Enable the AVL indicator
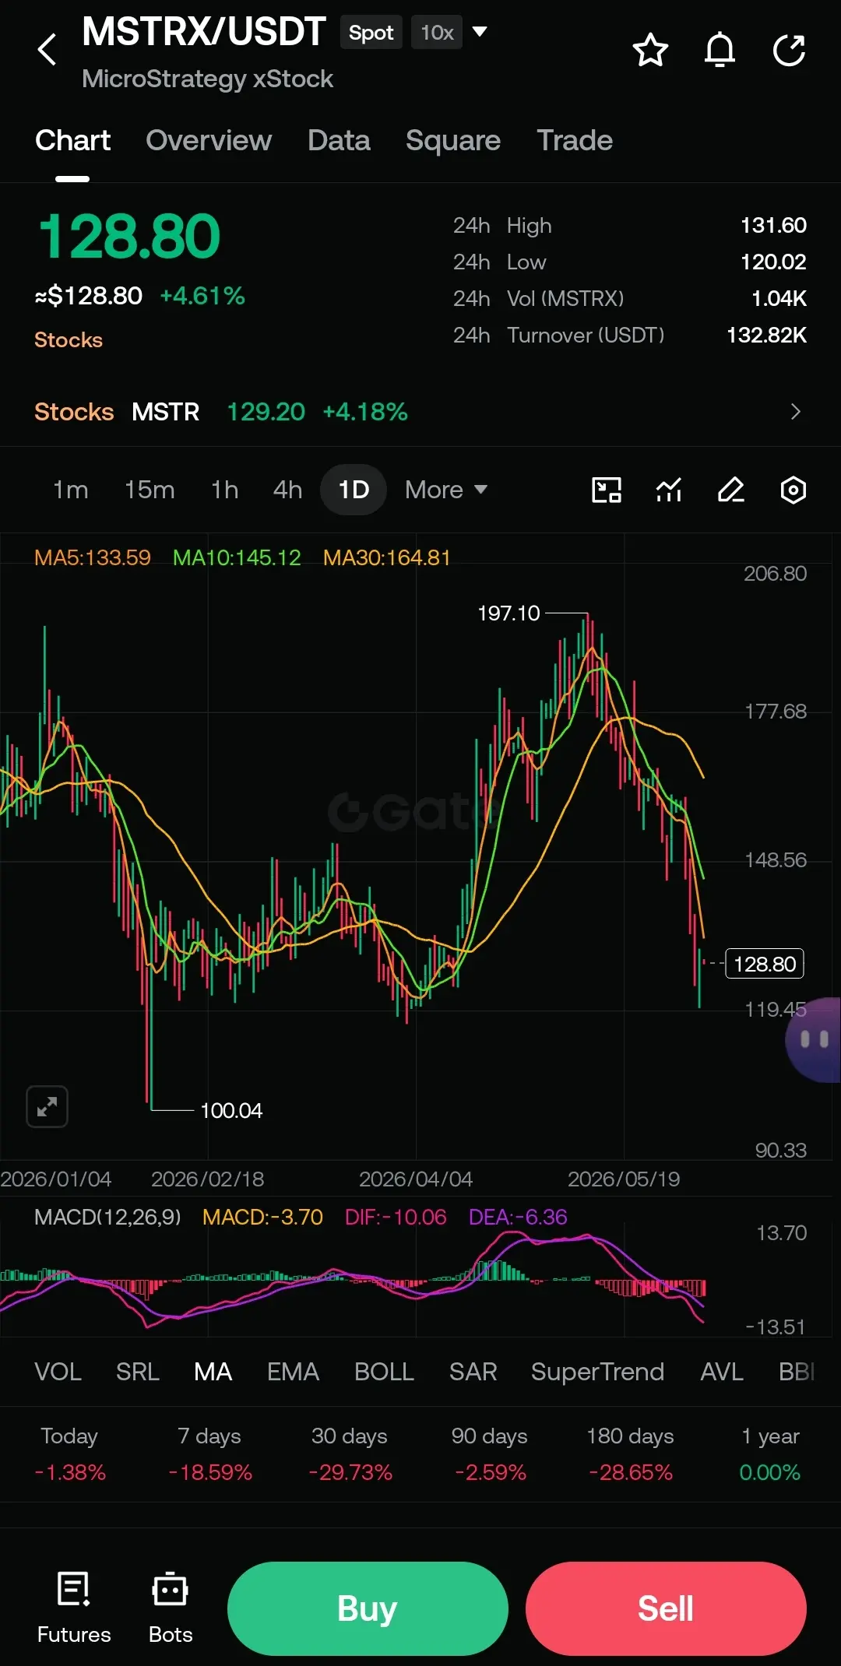Viewport: 841px width, 1666px height. point(722,1372)
